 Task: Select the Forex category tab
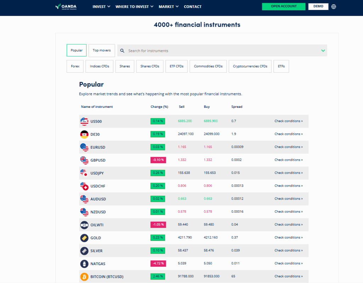[75, 66]
